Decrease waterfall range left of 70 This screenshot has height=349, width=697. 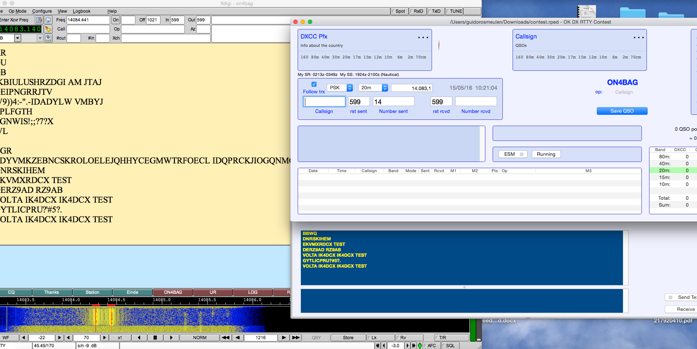coord(68,337)
